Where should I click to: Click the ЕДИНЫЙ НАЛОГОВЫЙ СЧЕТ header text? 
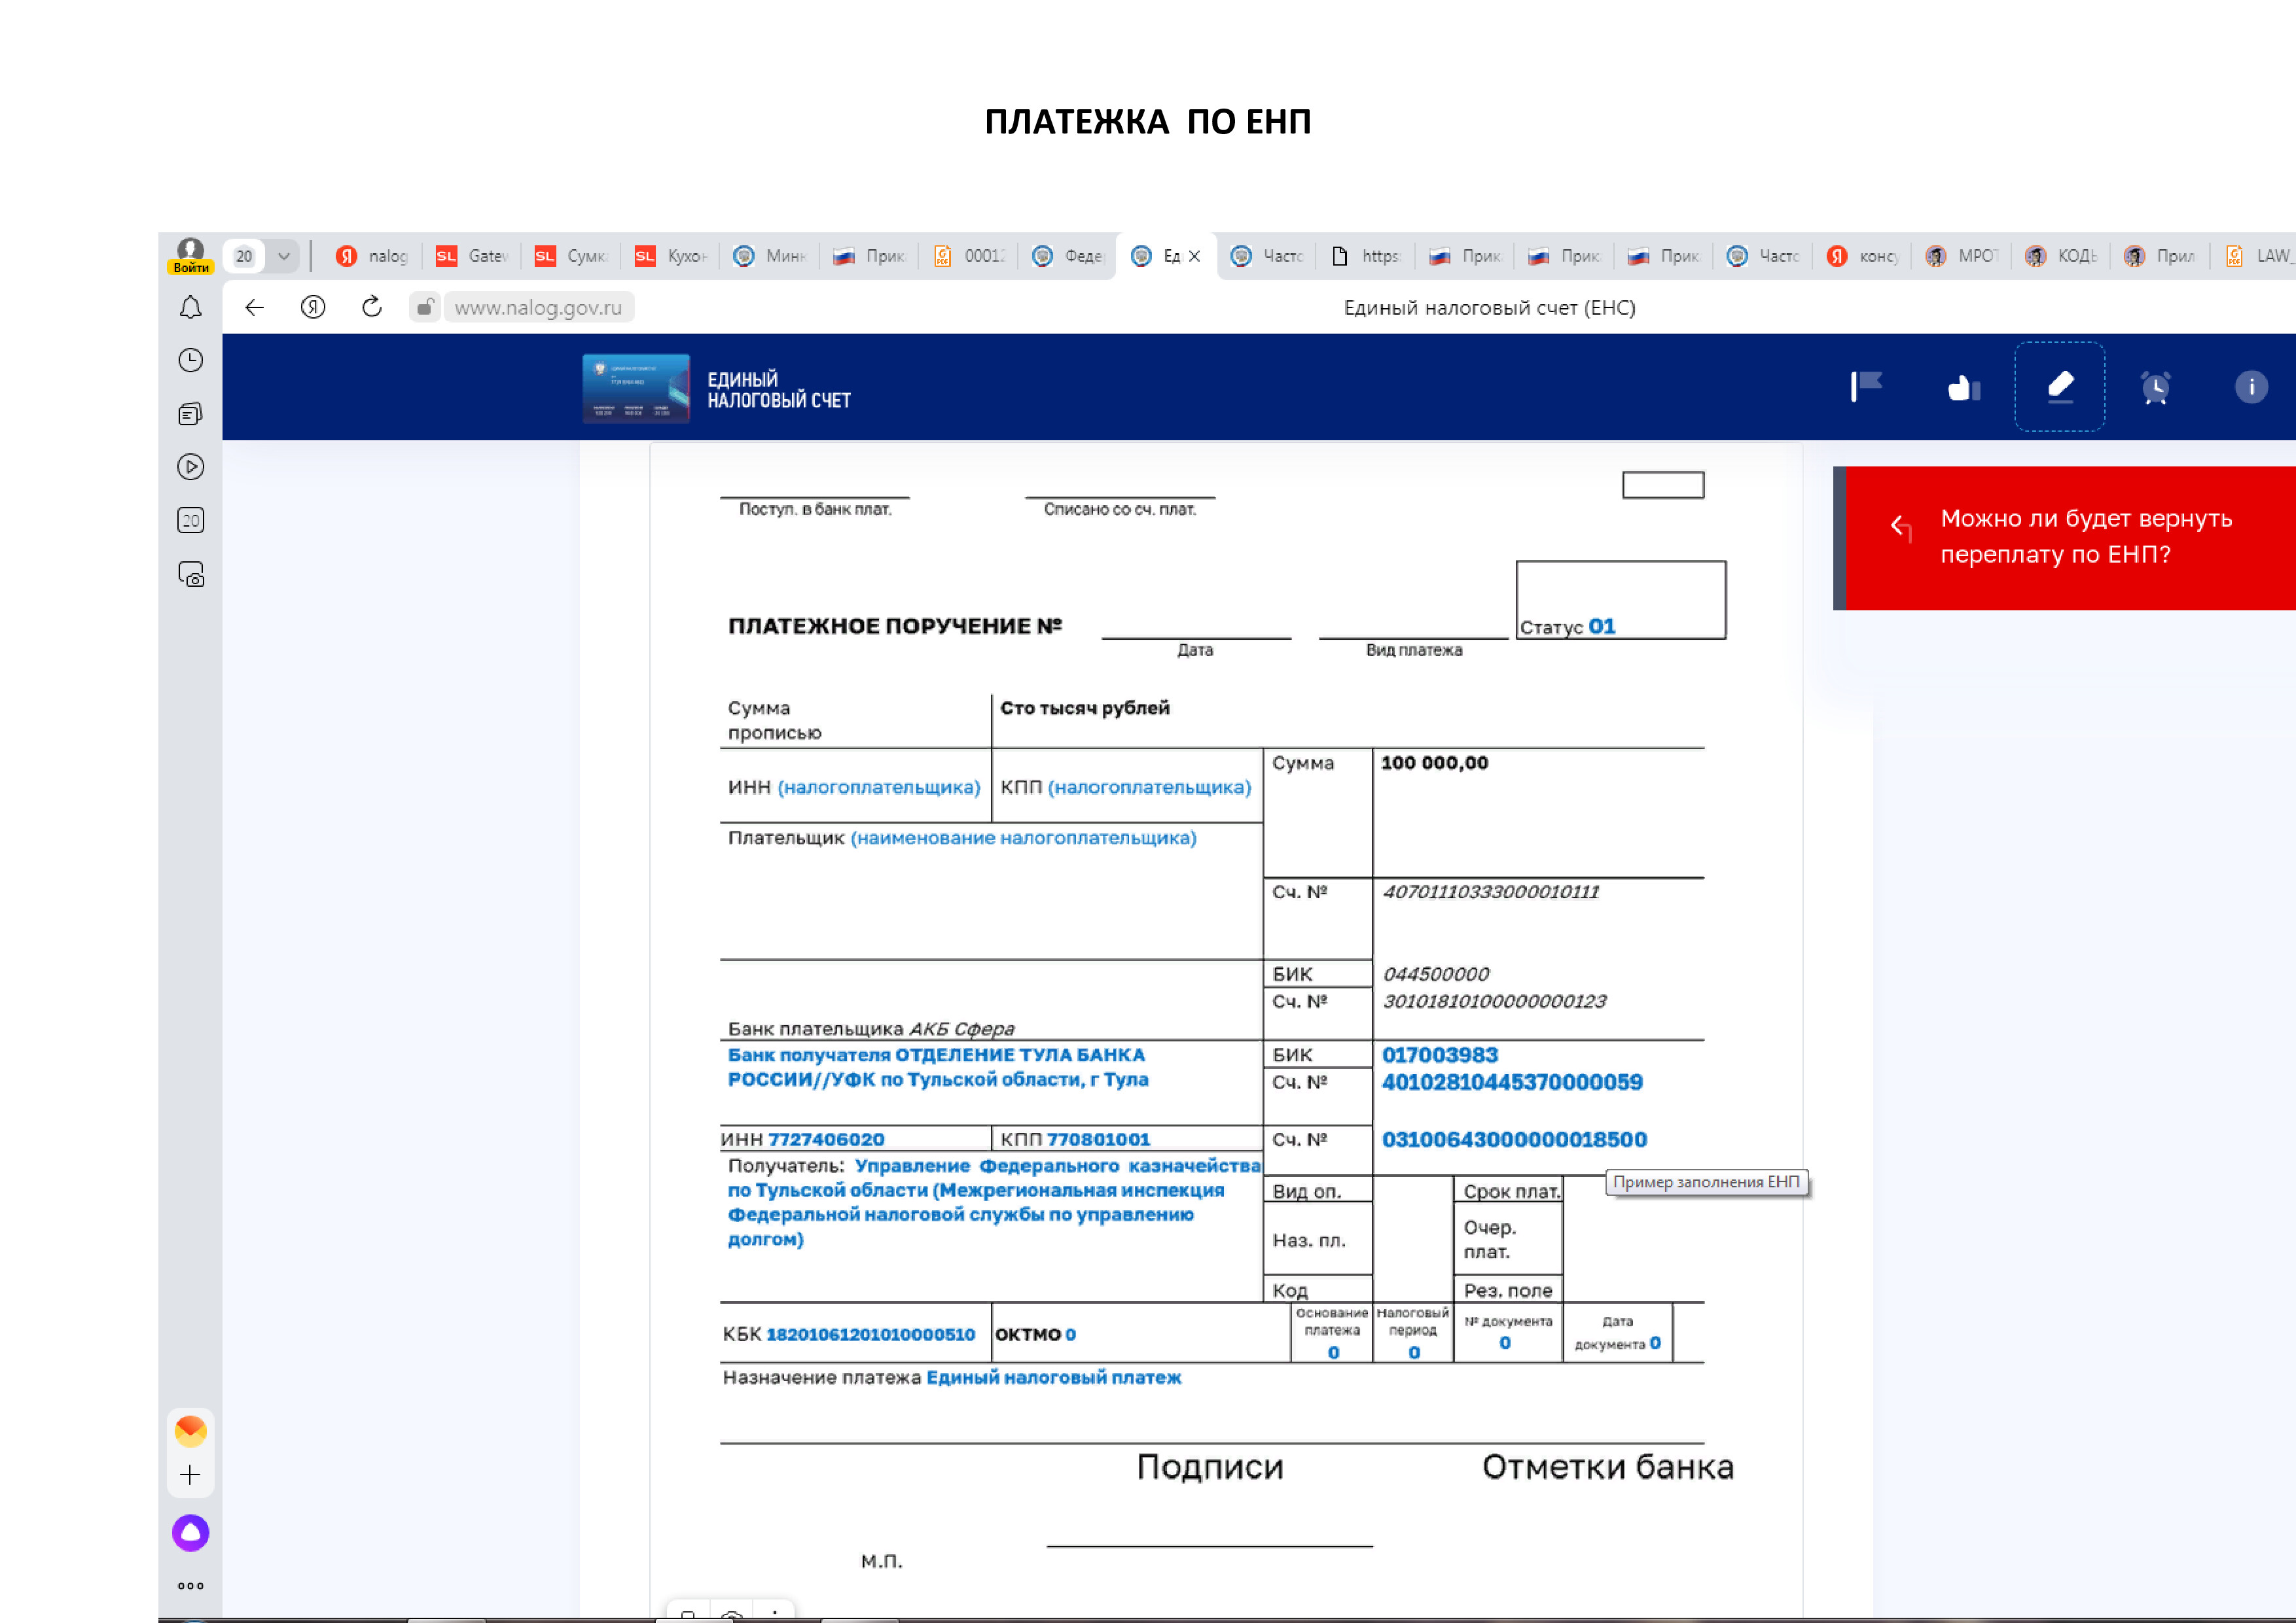coord(779,390)
